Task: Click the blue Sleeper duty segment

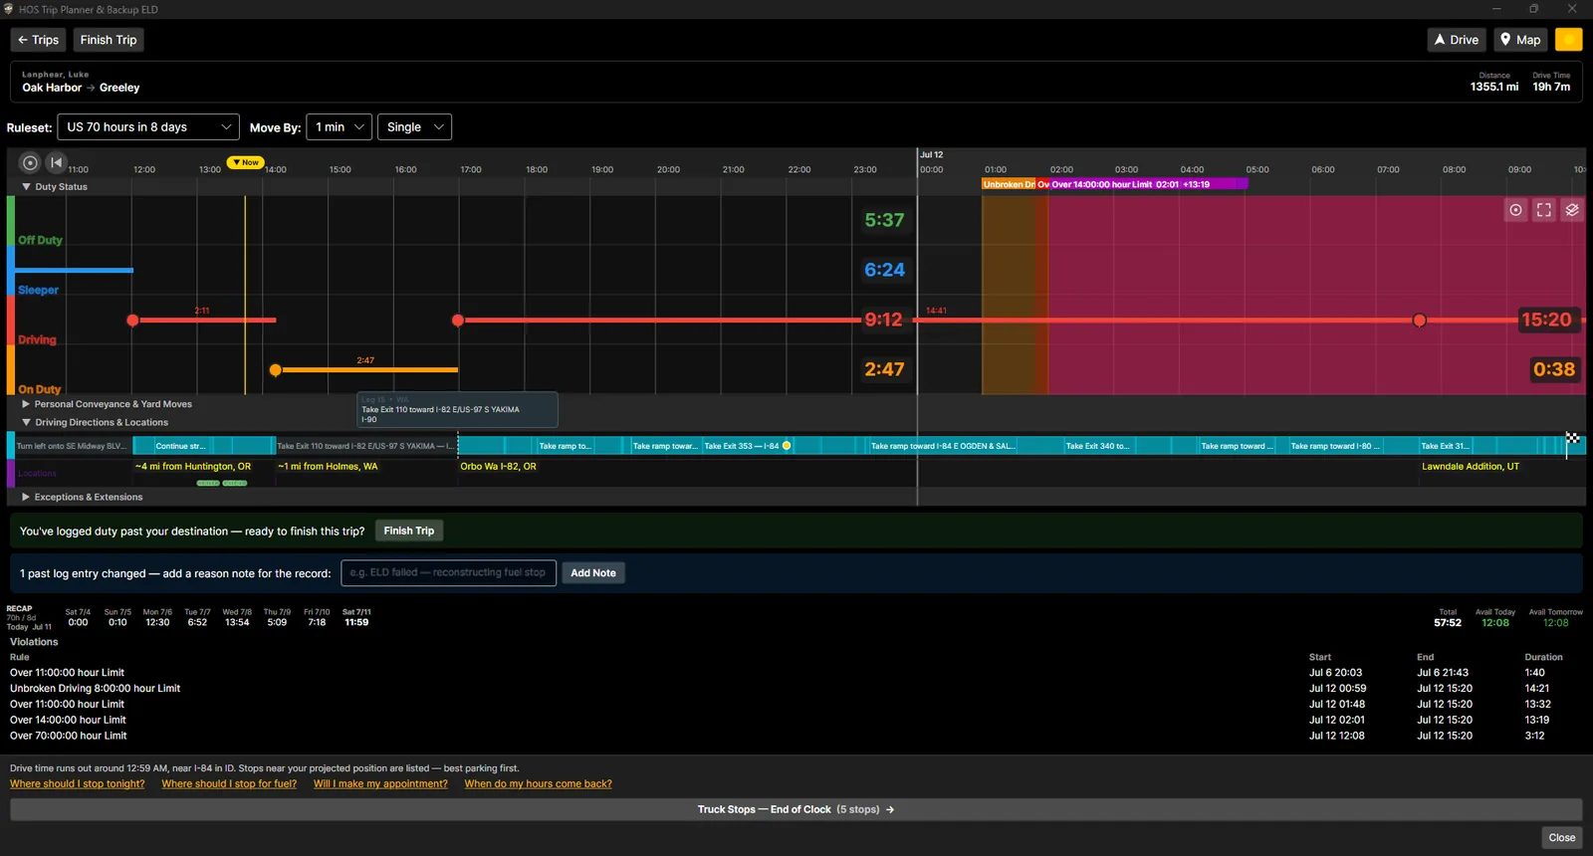Action: [74, 270]
